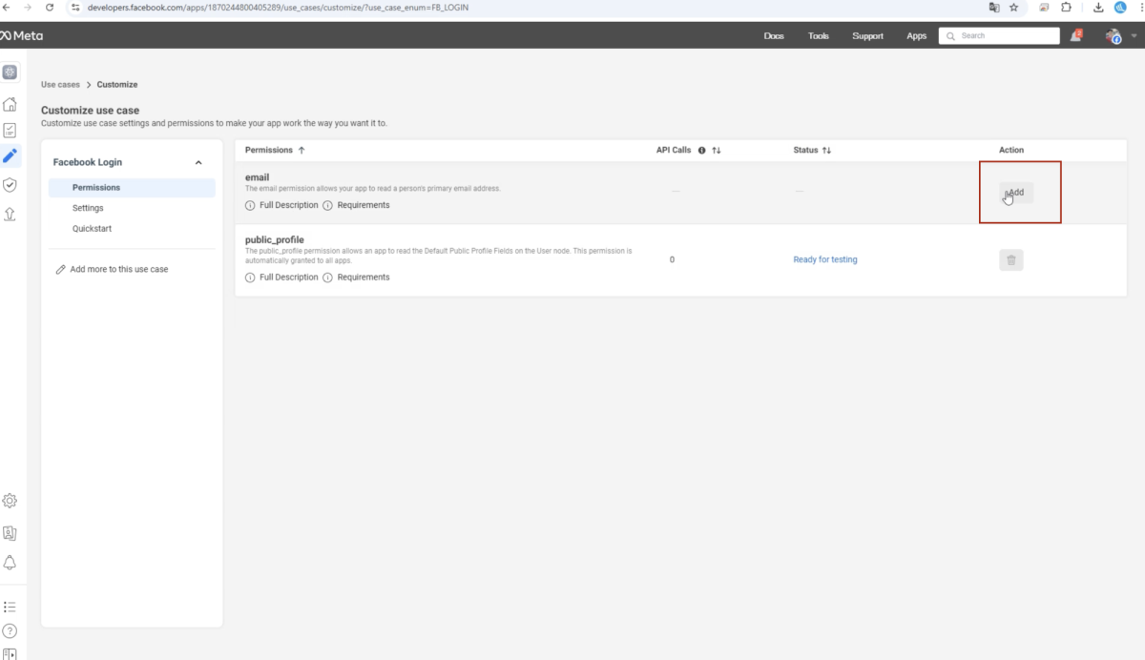This screenshot has width=1145, height=660.
Task: Open the Docs menu
Action: pos(774,36)
